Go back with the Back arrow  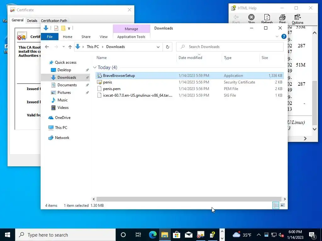47,47
